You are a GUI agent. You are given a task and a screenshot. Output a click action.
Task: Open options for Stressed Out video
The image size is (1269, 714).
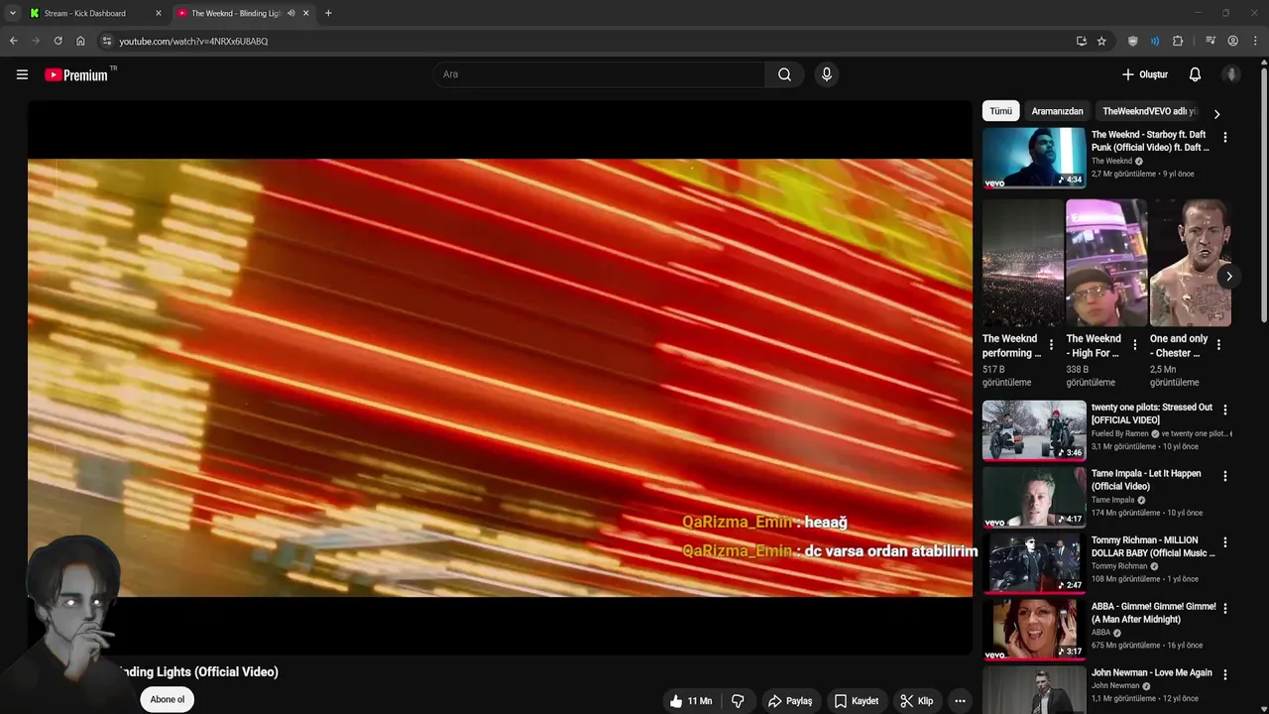1225,410
